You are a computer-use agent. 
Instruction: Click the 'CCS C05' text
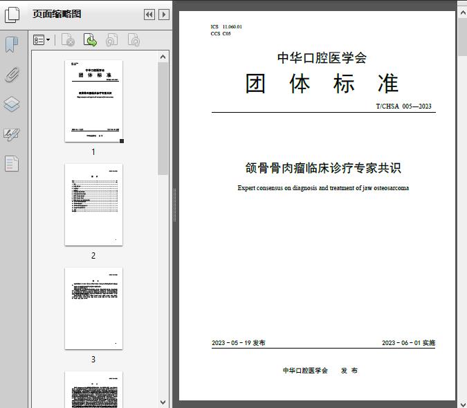pos(221,34)
